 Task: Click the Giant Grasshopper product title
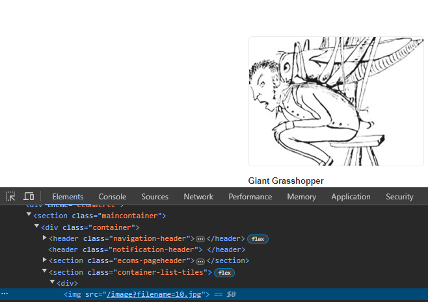pyautogui.click(x=286, y=181)
